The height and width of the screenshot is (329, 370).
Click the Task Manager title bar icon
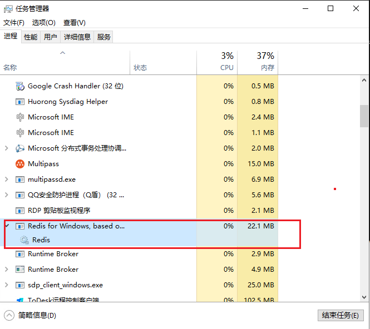pos(8,9)
